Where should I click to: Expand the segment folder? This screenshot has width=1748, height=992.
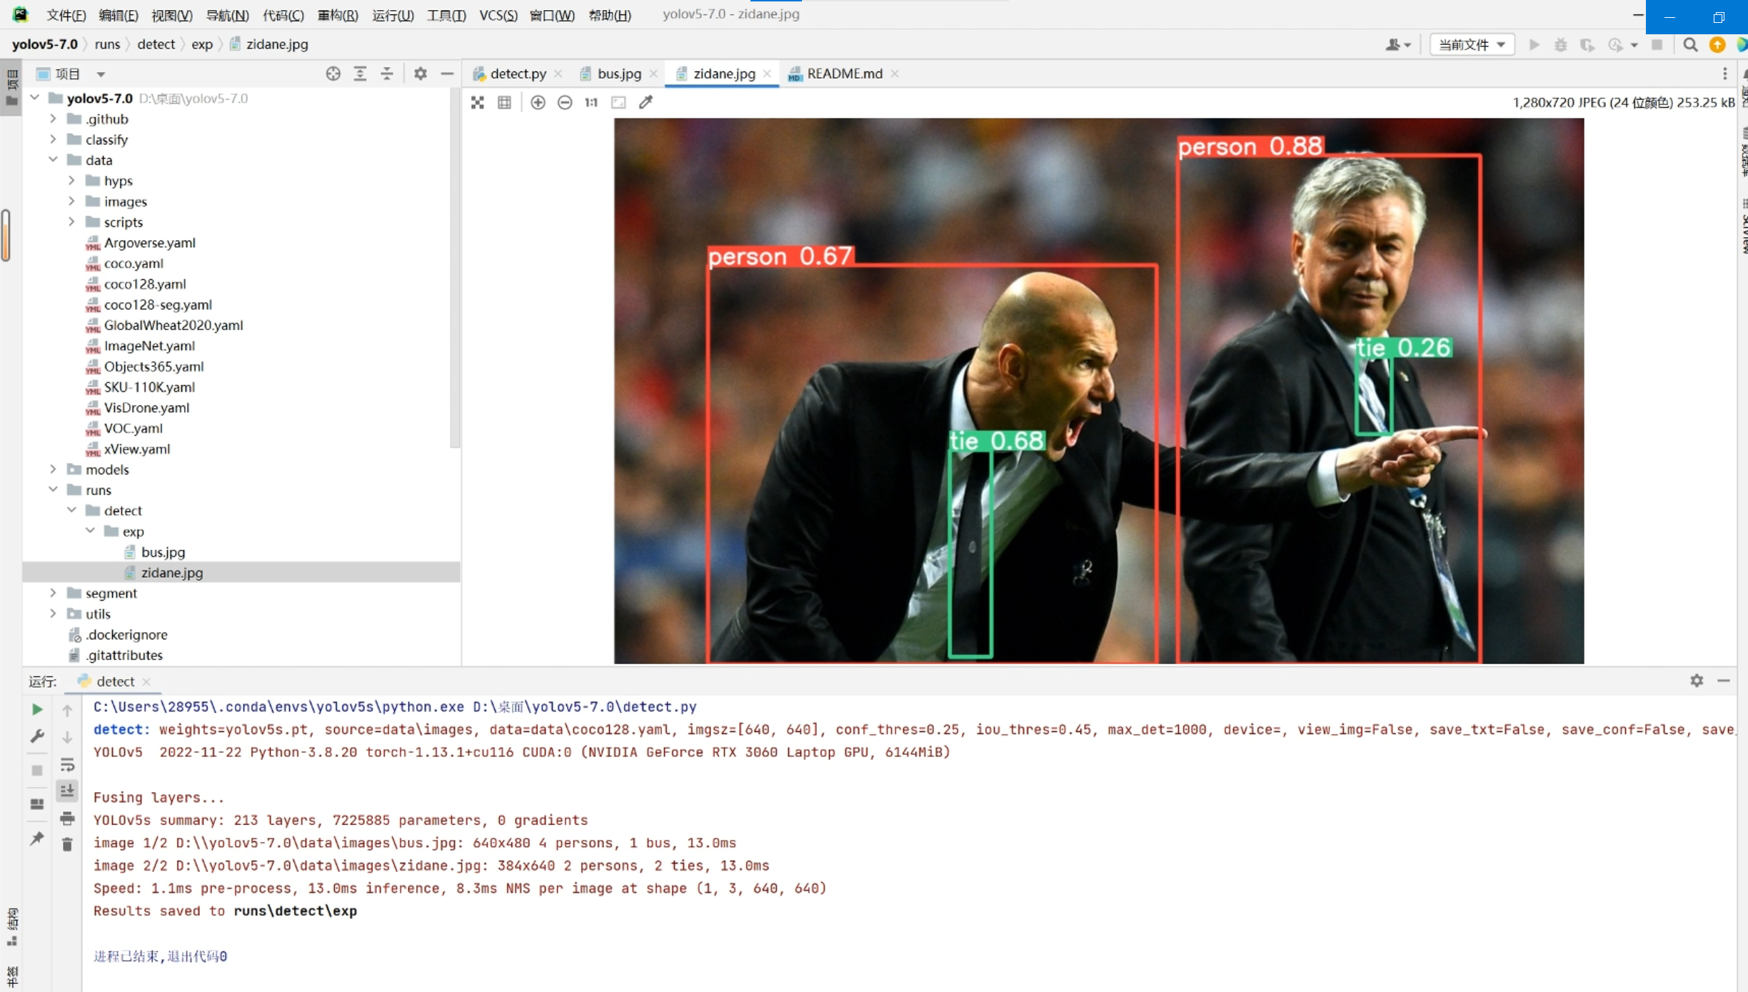click(53, 593)
